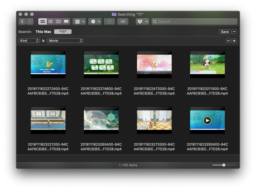Click filename 2018111822472000-94C
Viewport: 256px width, 190px height.
(x=154, y=91)
